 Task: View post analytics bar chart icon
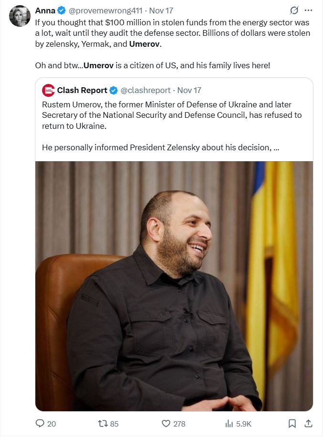[x=229, y=423]
